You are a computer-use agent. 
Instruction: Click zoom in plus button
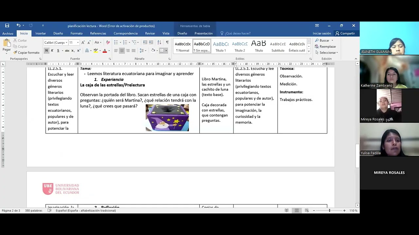coord(344,211)
